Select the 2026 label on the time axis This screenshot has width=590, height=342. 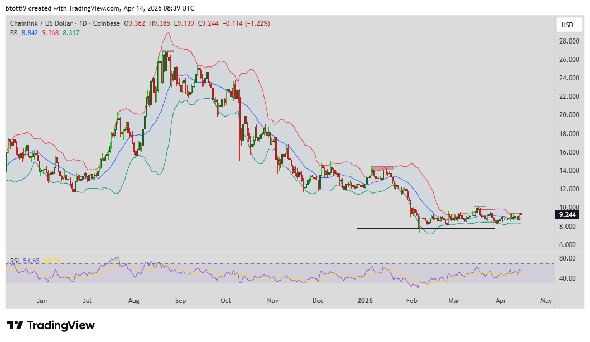[x=365, y=301]
